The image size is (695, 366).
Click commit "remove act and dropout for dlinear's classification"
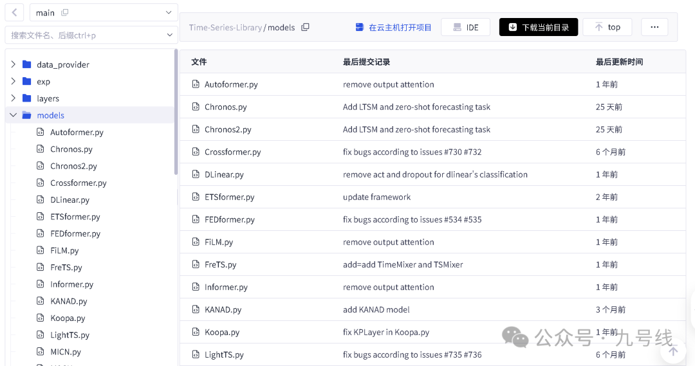point(435,174)
